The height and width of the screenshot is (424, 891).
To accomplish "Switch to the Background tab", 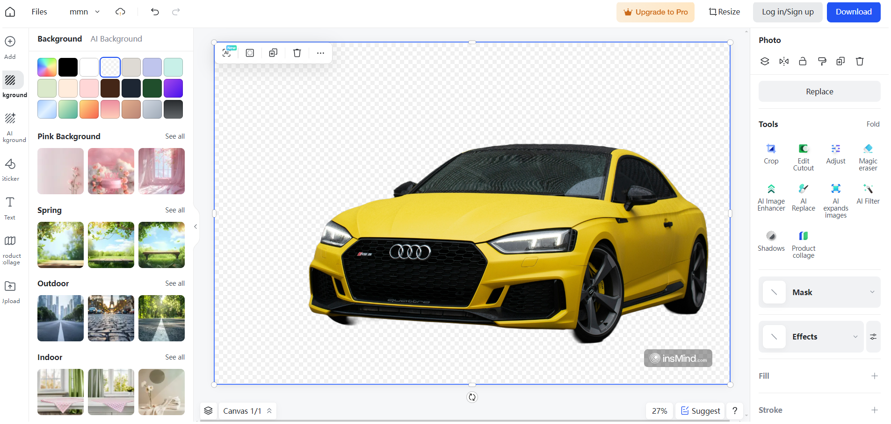I will [x=59, y=39].
